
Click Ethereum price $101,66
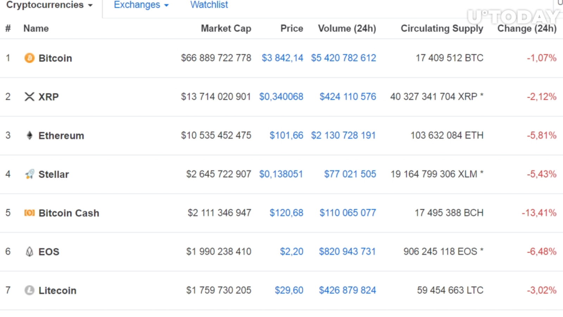[x=286, y=135]
